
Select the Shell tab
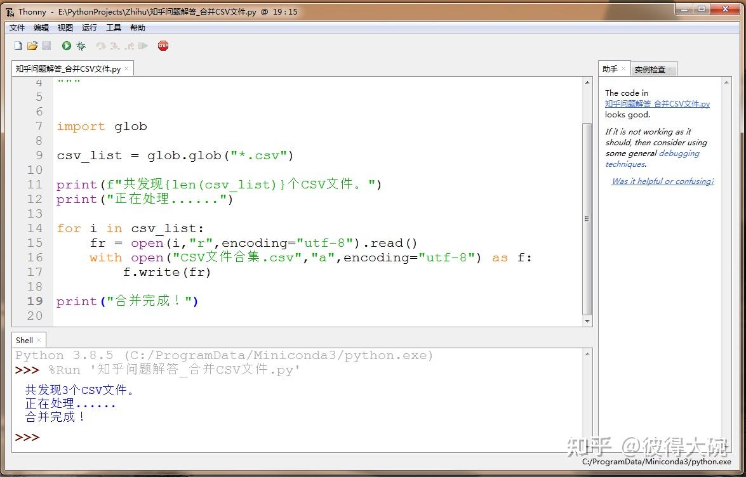23,340
